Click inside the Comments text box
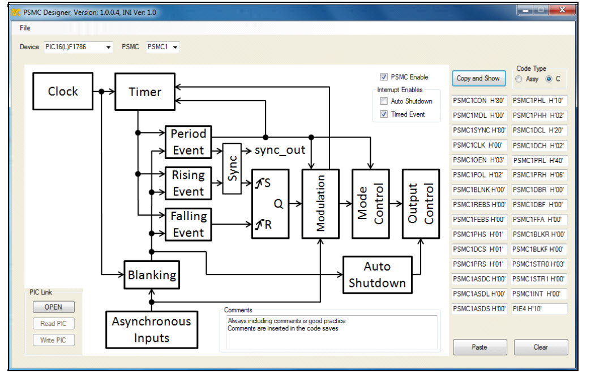 coord(332,332)
